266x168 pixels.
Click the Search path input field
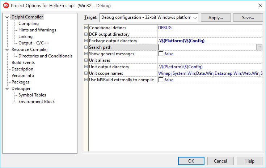click(x=207, y=47)
